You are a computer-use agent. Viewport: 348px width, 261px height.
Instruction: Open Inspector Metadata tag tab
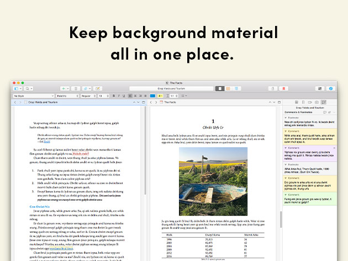pyautogui.click(x=310, y=102)
